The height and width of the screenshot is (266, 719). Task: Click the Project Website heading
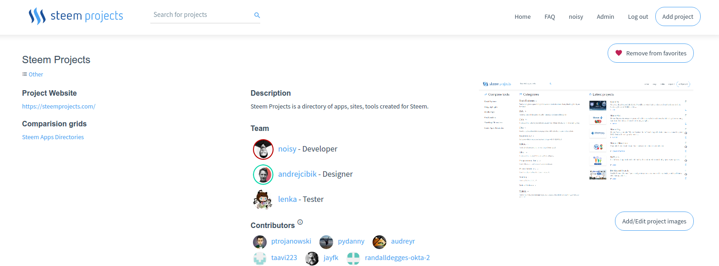pyautogui.click(x=49, y=93)
